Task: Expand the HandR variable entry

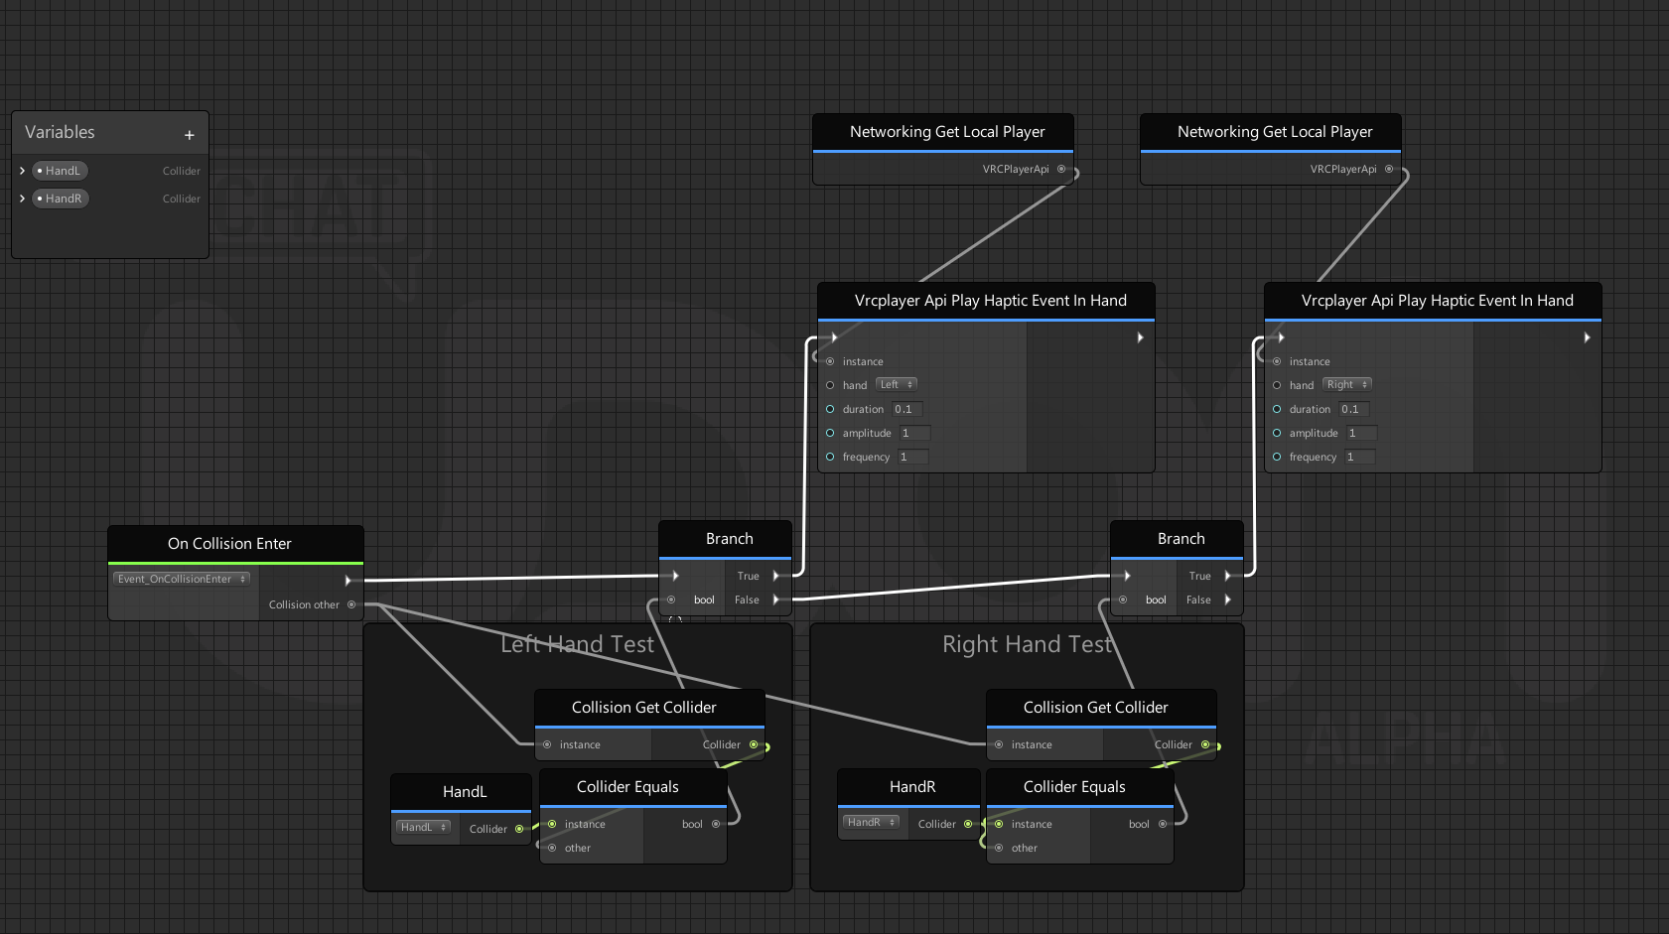Action: coord(22,199)
